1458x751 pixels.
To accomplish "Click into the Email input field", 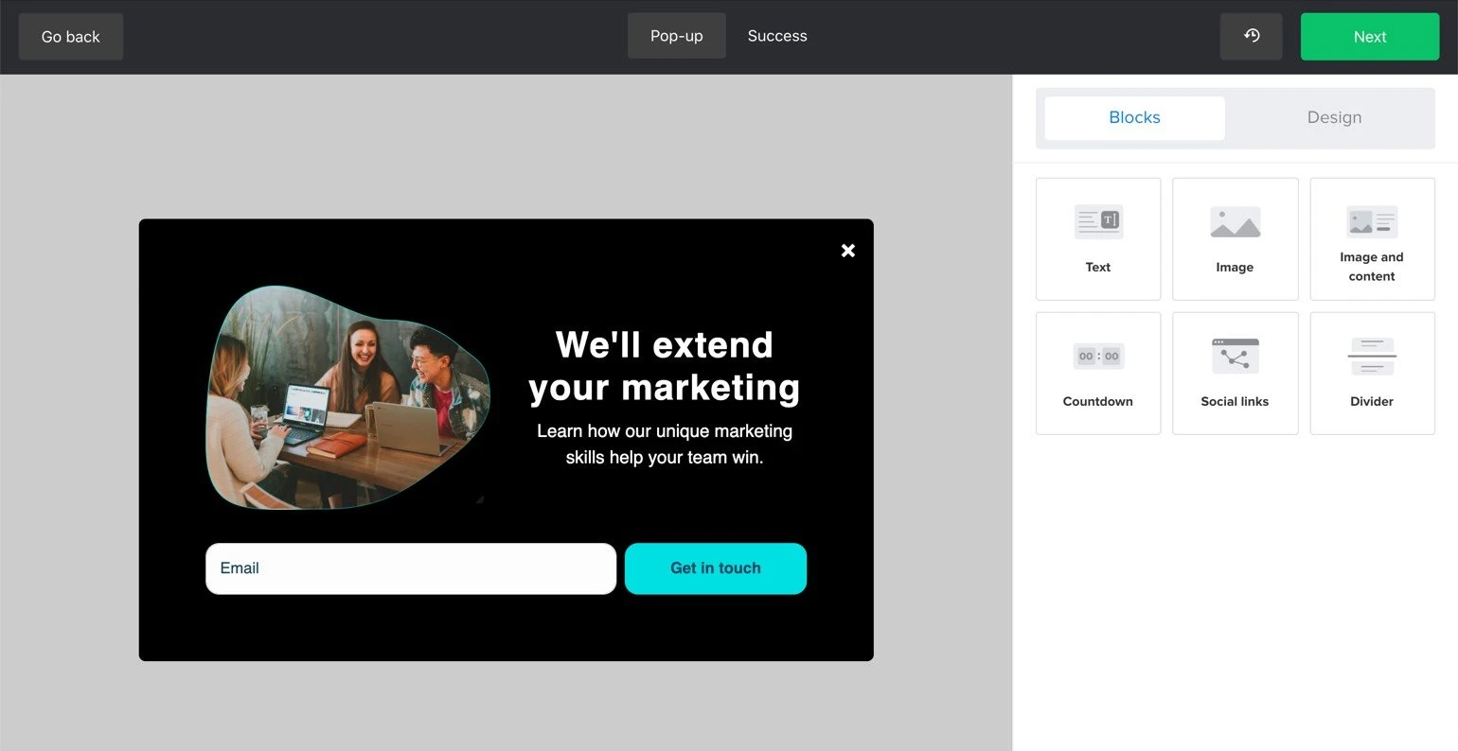I will click(411, 568).
